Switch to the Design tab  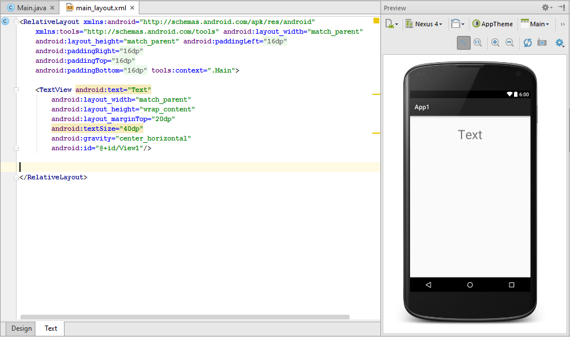point(21,328)
